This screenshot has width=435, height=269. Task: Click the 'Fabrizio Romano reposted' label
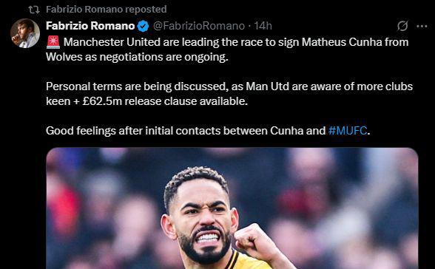coord(107,10)
